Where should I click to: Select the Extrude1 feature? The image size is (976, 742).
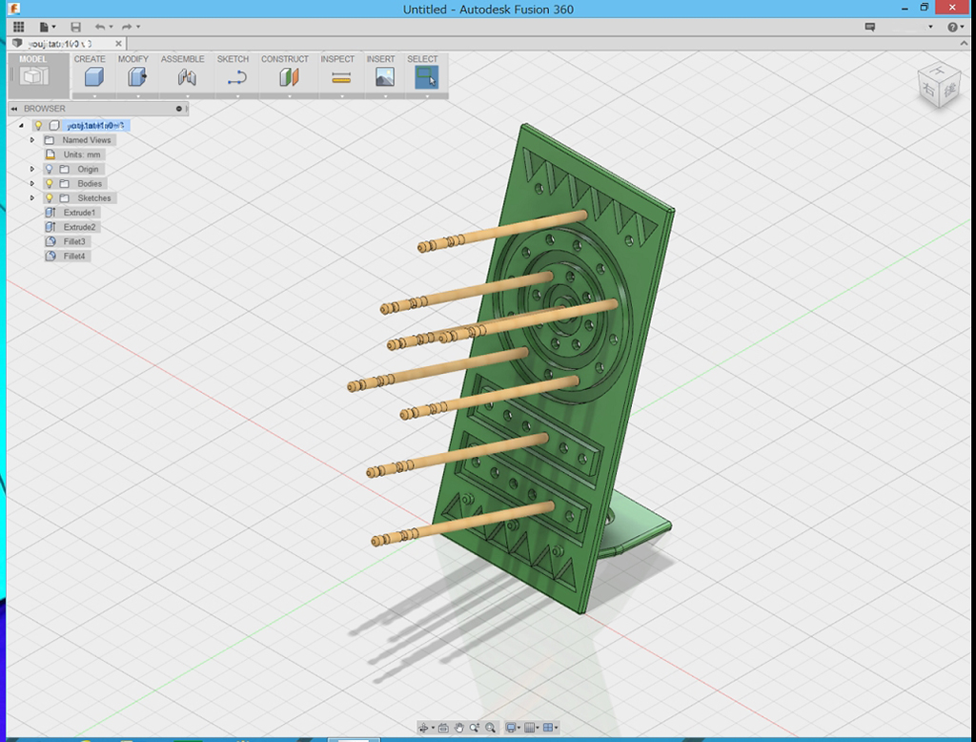[71, 213]
